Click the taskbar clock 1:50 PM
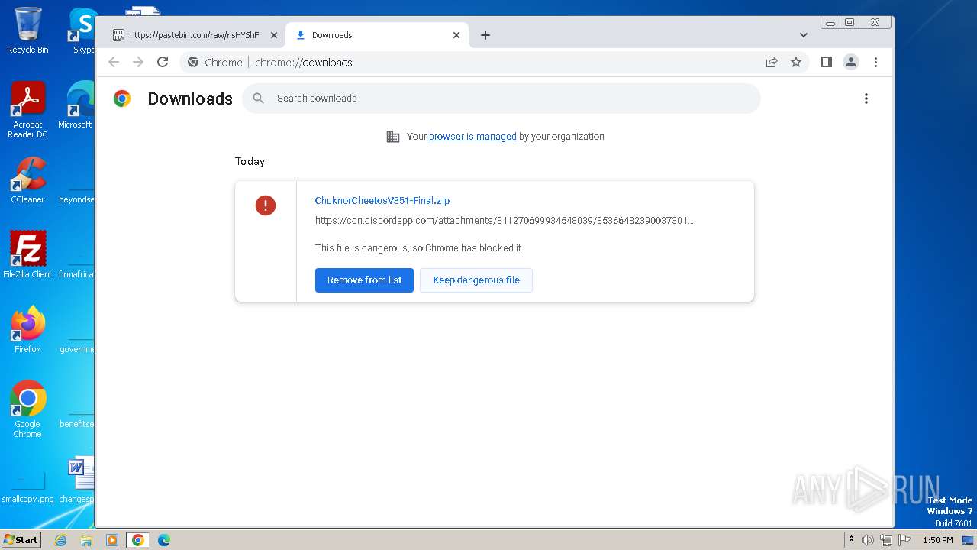Viewport: 977px width, 550px height. pos(938,540)
